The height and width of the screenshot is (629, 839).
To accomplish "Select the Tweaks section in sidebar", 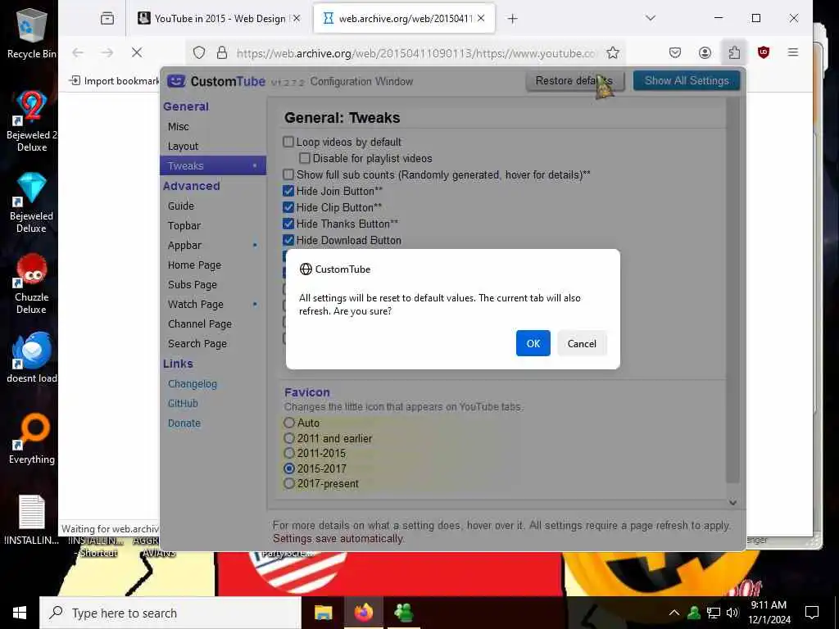I will pyautogui.click(x=212, y=165).
